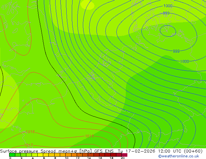206x159 pixels.
Task: Click the "20" tick label under legend
Action: tap(122, 158)
